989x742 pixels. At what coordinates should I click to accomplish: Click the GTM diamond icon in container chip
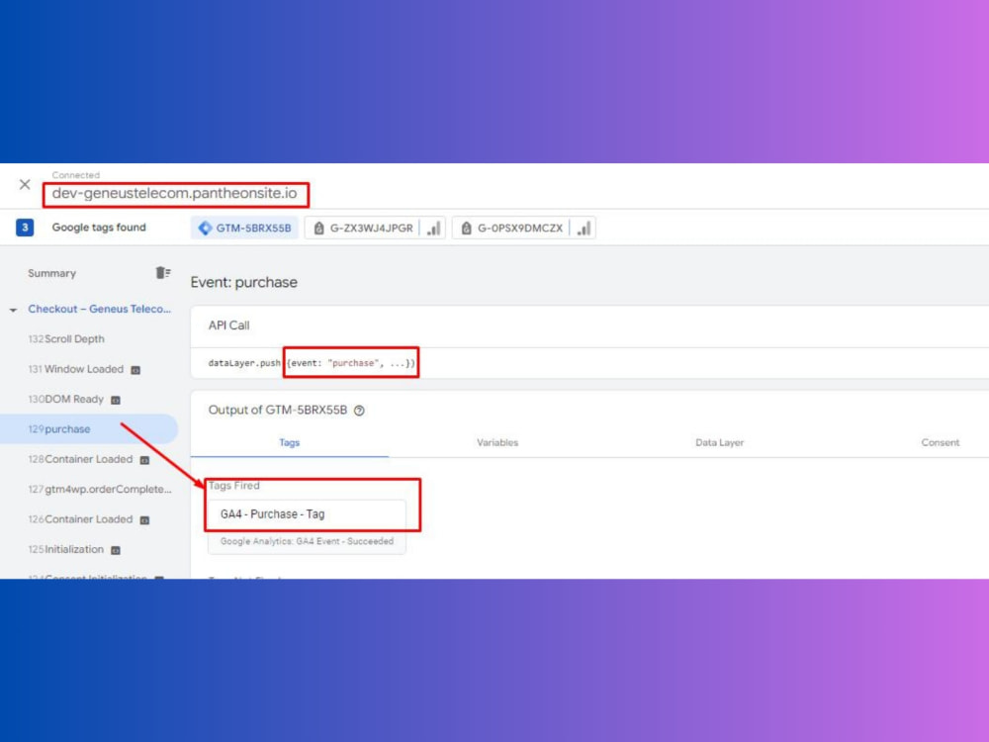205,228
